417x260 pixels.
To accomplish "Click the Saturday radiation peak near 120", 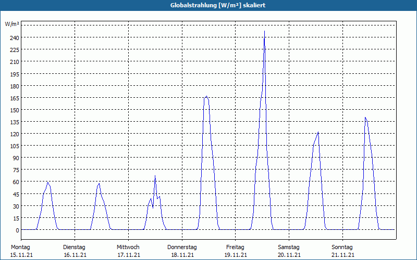I will tap(318, 132).
